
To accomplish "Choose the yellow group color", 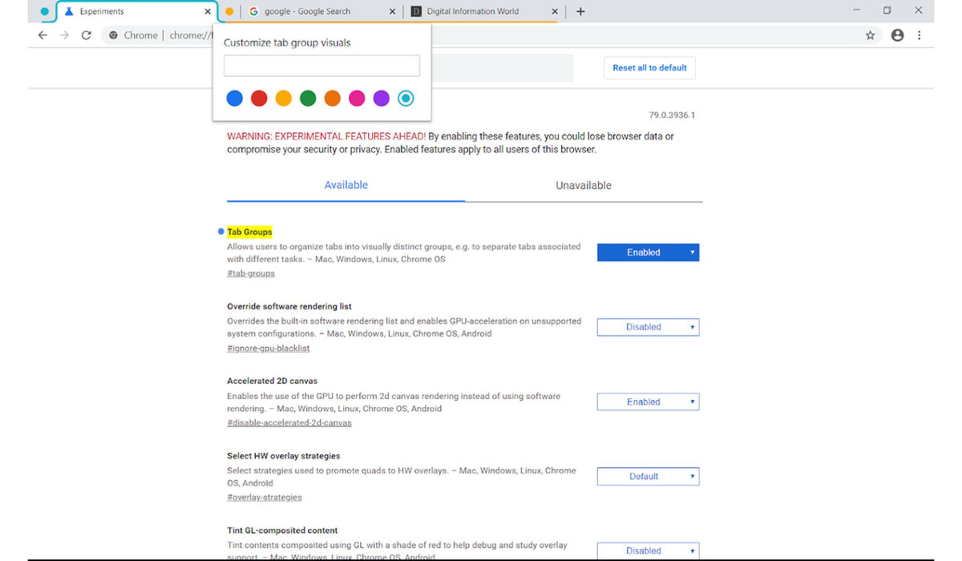I will [284, 98].
